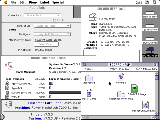Open the AppleFileServer 10.5 folder

point(121,94)
